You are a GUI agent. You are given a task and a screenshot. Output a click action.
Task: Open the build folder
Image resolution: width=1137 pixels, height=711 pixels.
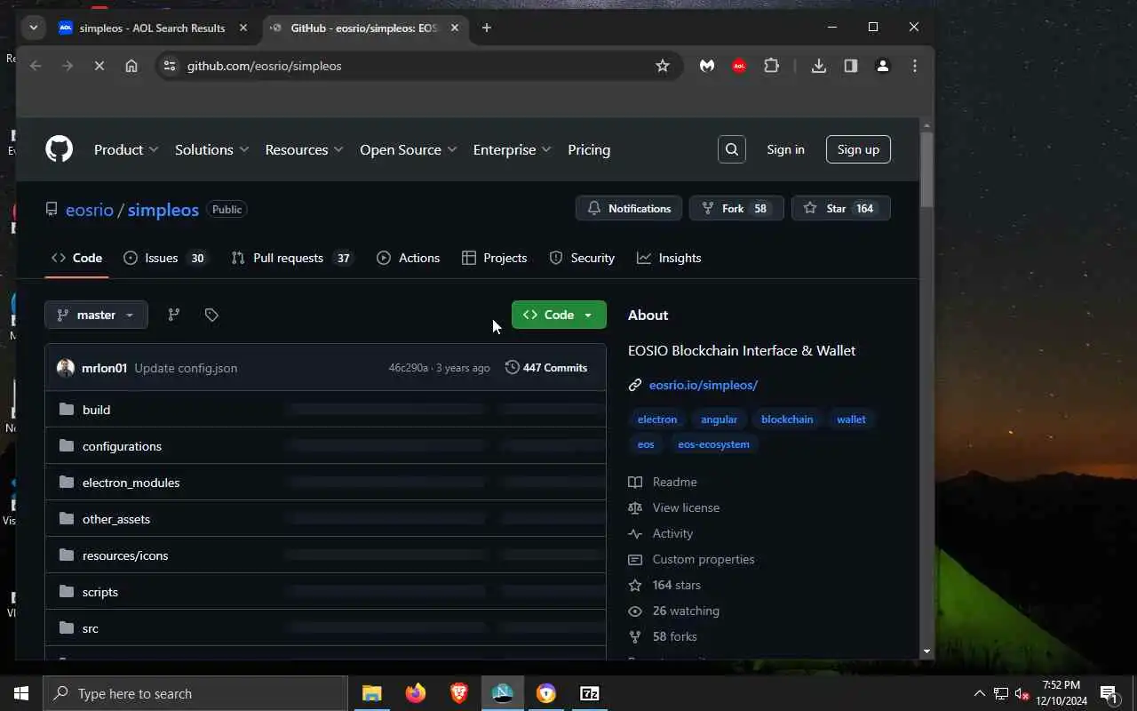coord(96,410)
